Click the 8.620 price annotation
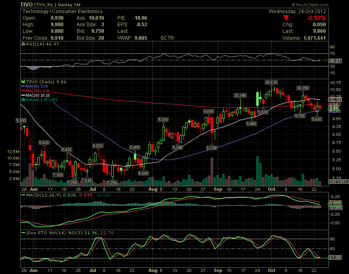Viewport: 349px width, 274px height. 44,143
